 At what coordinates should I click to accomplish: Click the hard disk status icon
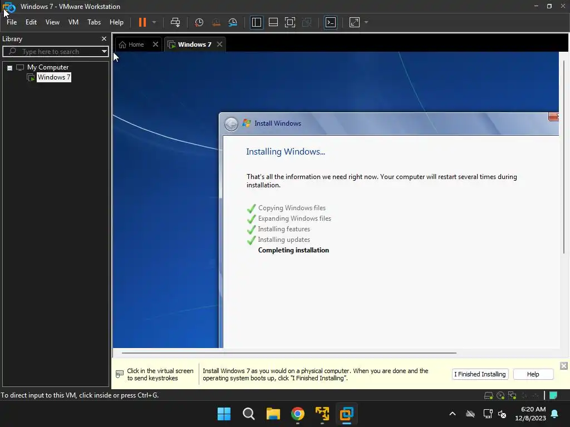coord(488,395)
